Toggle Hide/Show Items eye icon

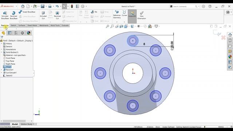pyautogui.click(x=139, y=26)
